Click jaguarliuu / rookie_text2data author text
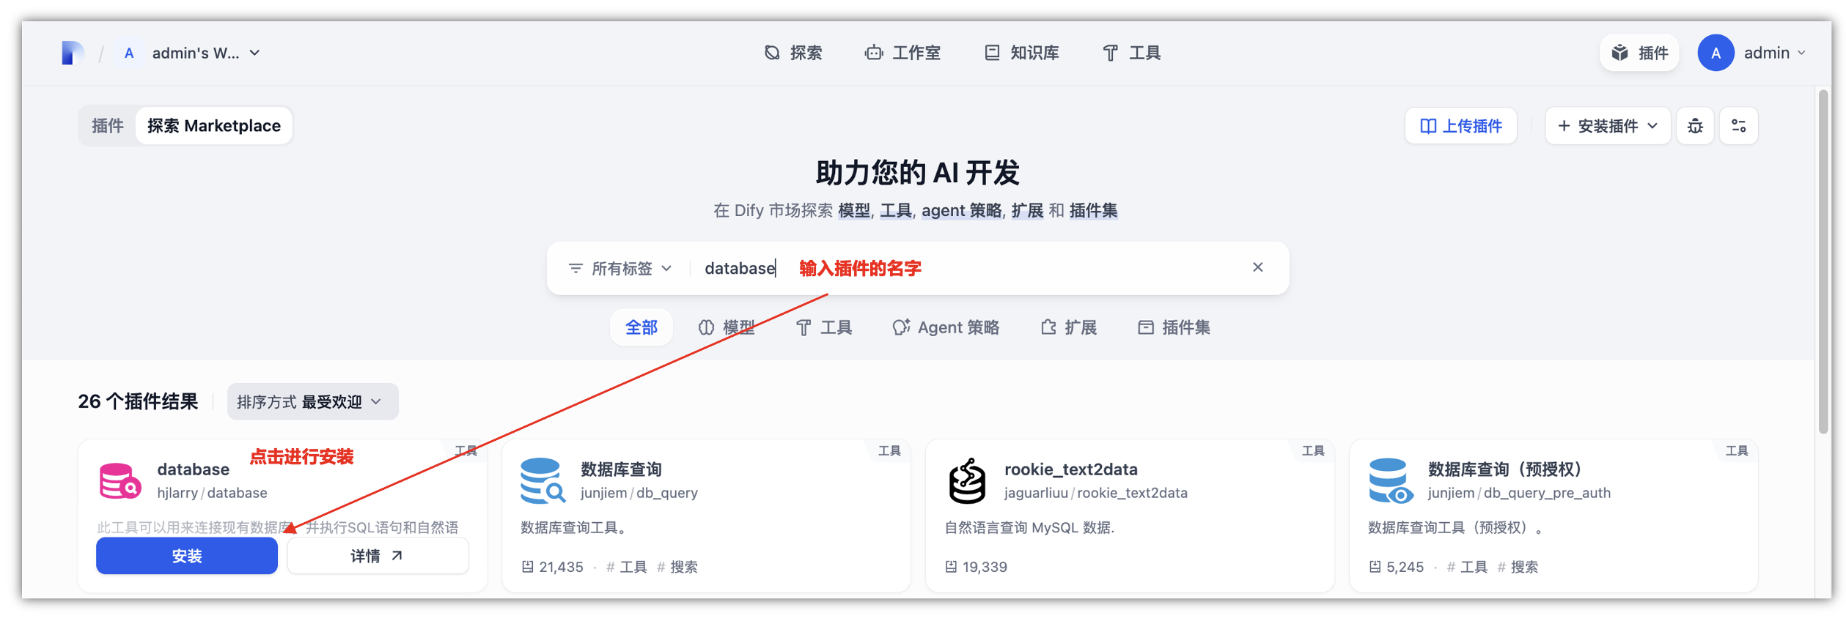Image resolution: width=1846 pixels, height=621 pixels. point(1095,493)
